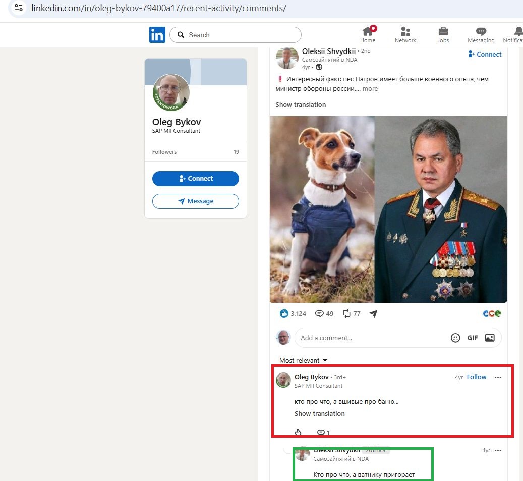This screenshot has width=523, height=481.
Task: Click the comment text 'кто про что, а вшивые'
Action: coord(346,402)
